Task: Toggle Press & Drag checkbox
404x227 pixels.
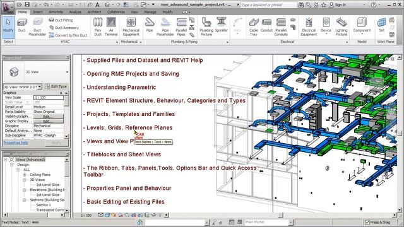Action: (x=367, y=222)
